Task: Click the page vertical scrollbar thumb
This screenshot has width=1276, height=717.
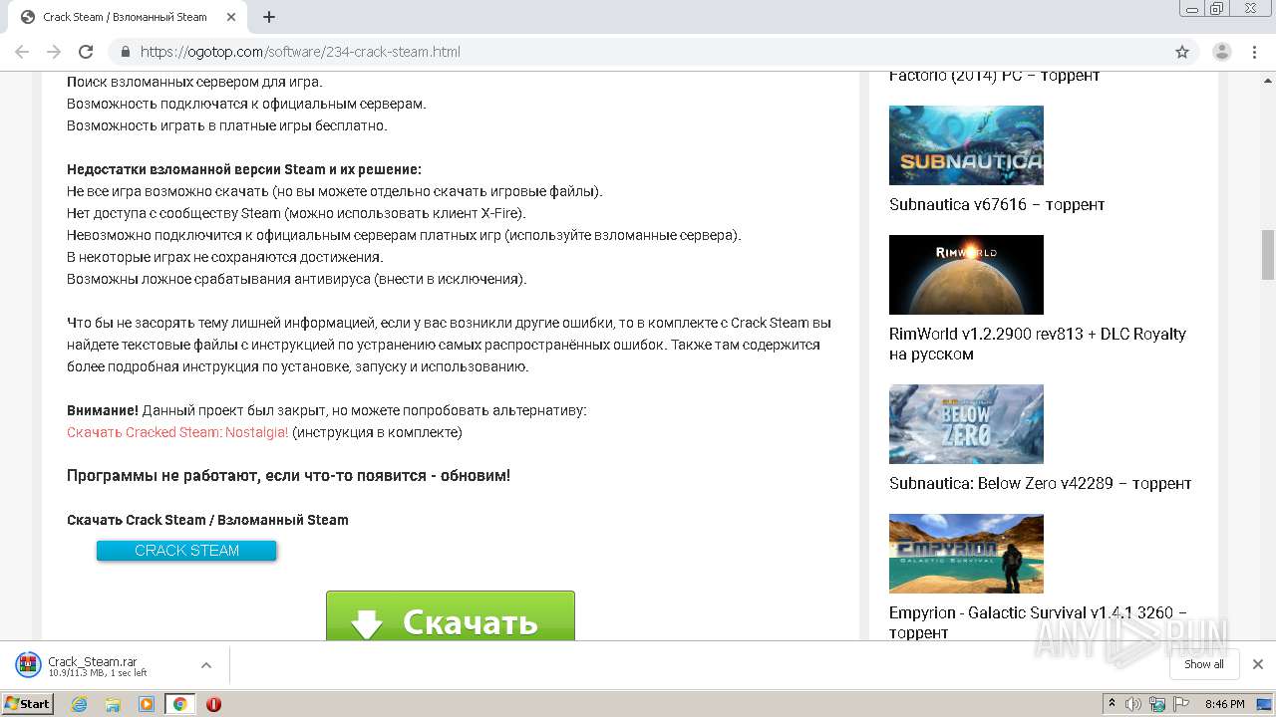Action: 1268,254
